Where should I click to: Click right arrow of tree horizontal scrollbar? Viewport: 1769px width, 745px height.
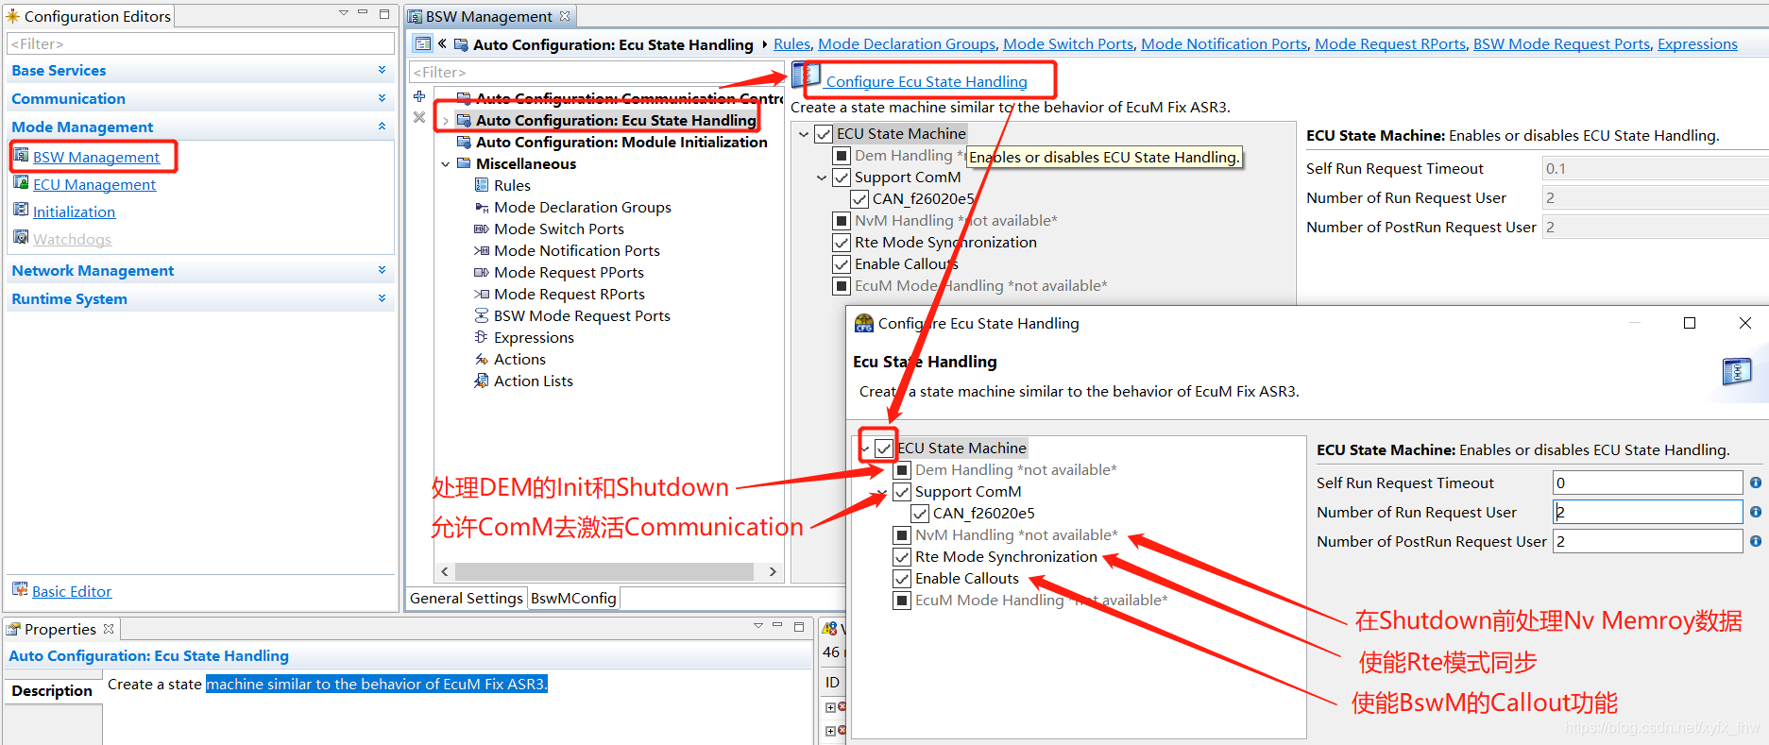tap(773, 571)
